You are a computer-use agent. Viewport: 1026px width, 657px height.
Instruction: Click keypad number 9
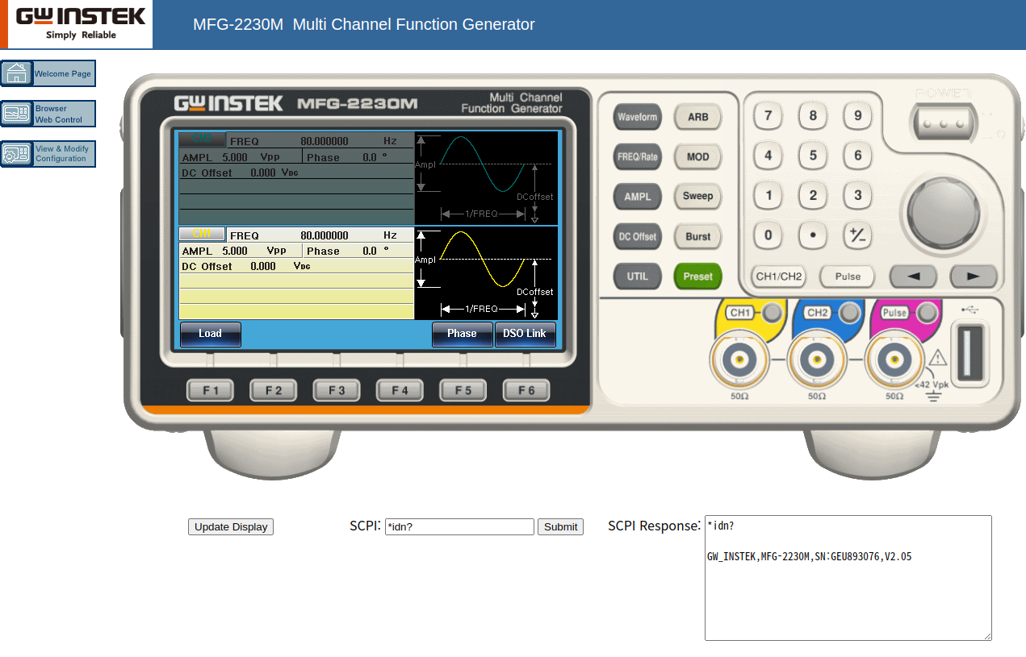(x=857, y=116)
